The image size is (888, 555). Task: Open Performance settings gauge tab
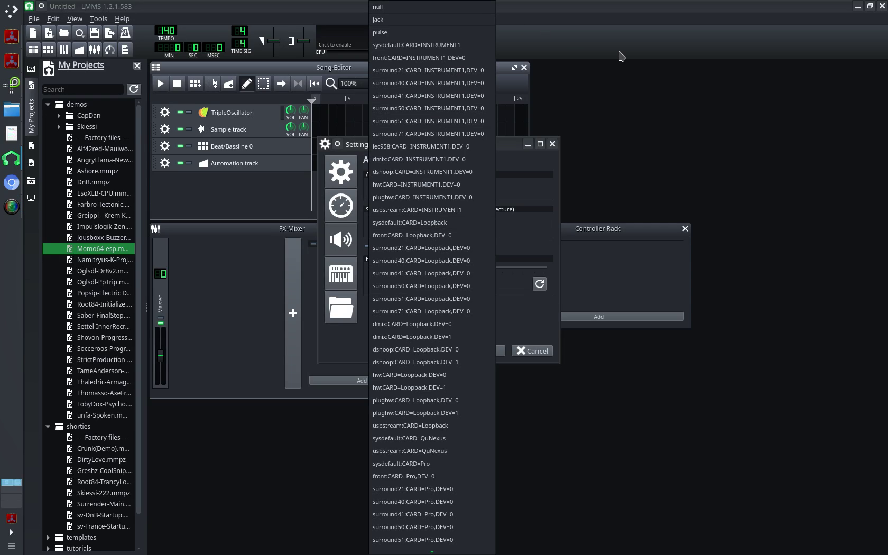click(x=341, y=206)
